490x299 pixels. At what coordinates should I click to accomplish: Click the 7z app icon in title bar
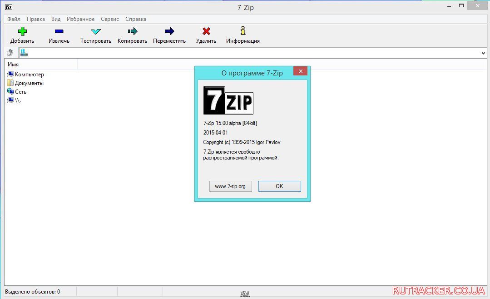pyautogui.click(x=9, y=7)
